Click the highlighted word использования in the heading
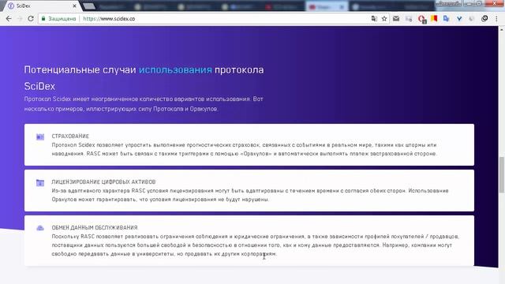Image resolution: width=505 pixels, height=284 pixels. (x=175, y=69)
